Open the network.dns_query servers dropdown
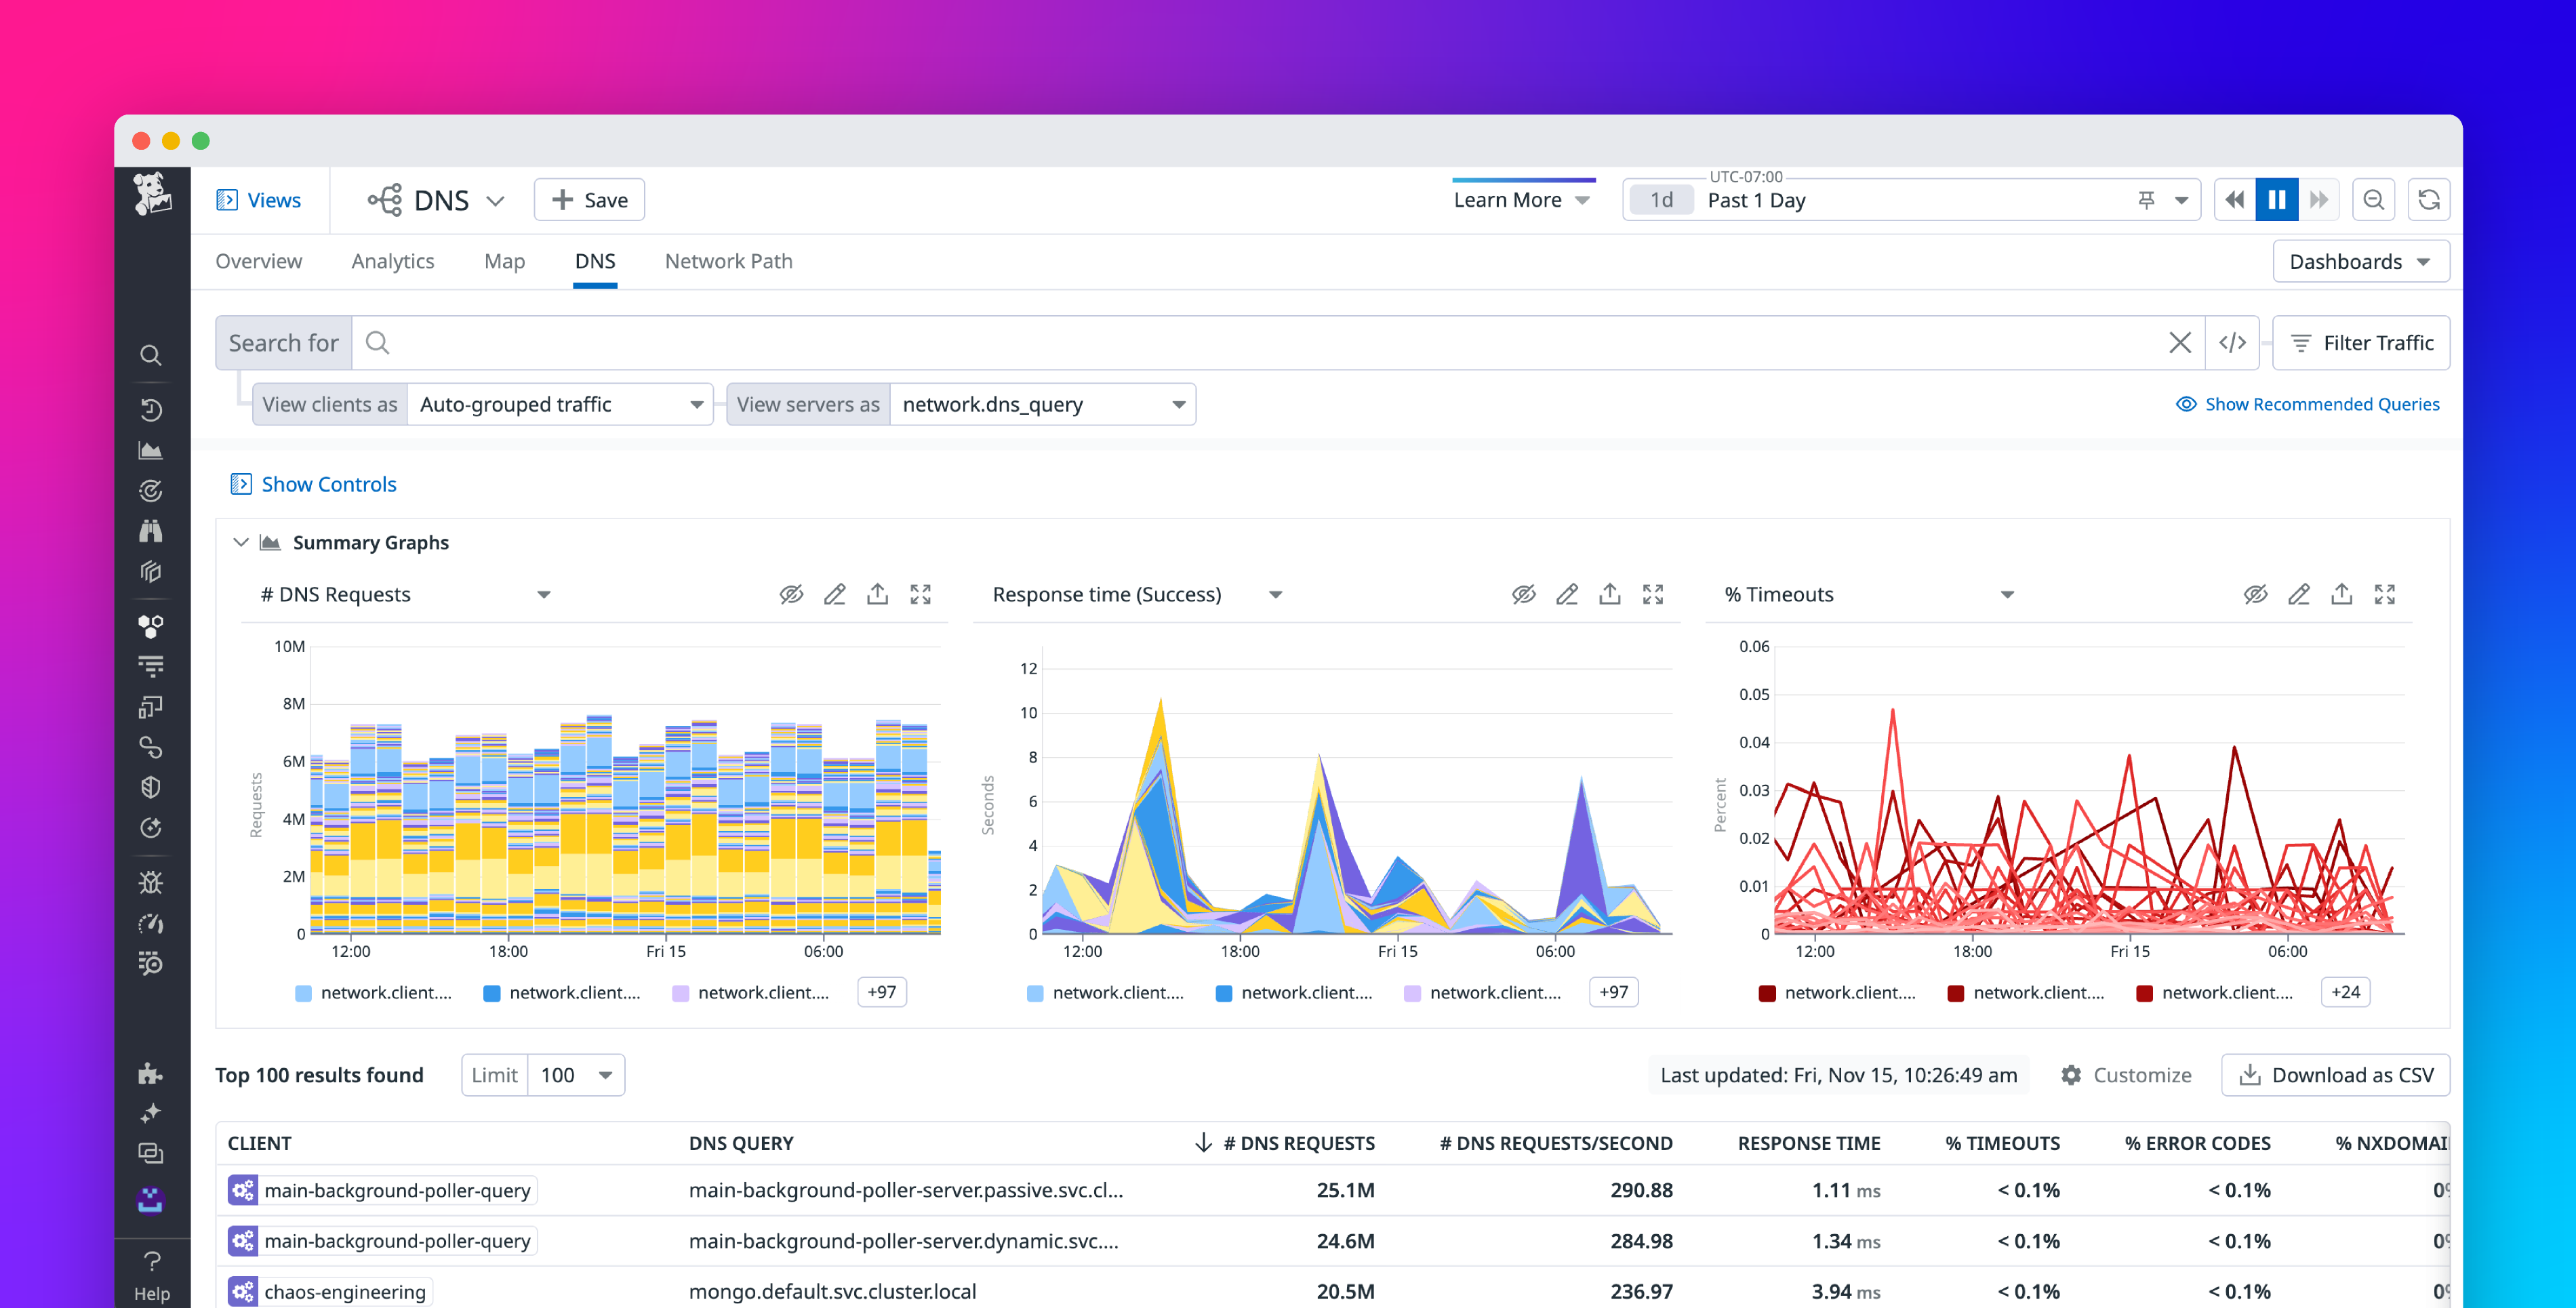This screenshot has height=1308, width=2576. 1177,404
